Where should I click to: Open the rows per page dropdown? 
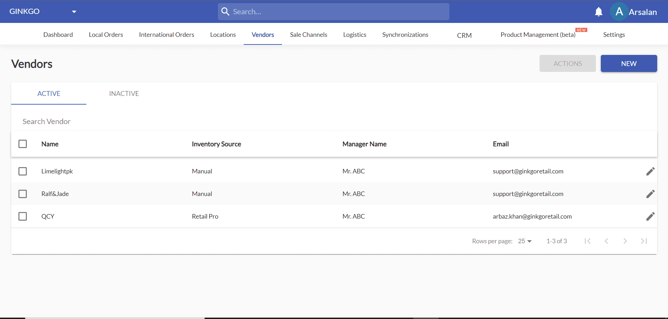point(525,241)
